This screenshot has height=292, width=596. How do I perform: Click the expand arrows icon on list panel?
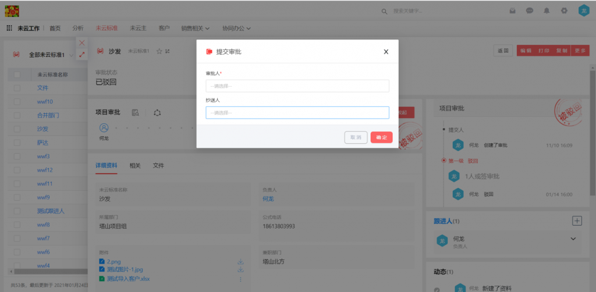[x=81, y=55]
